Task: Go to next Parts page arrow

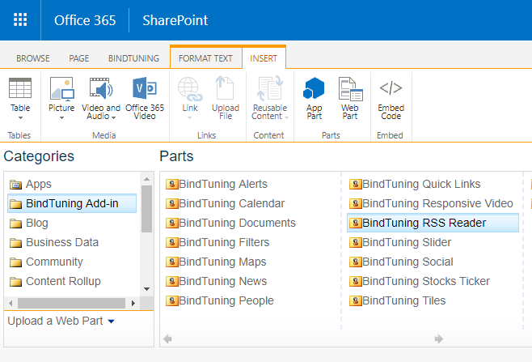Action: [x=439, y=339]
